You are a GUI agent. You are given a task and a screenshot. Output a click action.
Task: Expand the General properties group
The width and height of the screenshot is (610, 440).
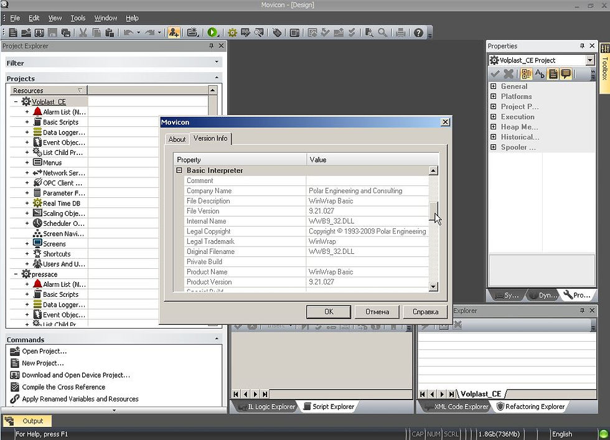[493, 87]
